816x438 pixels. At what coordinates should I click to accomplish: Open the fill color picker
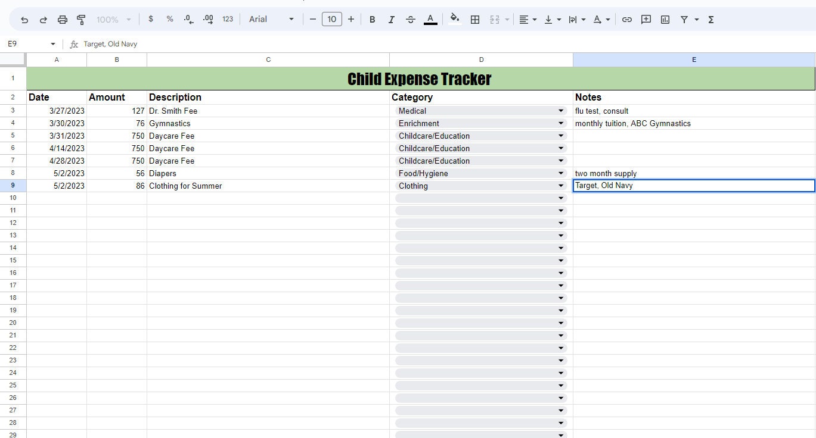(x=455, y=19)
